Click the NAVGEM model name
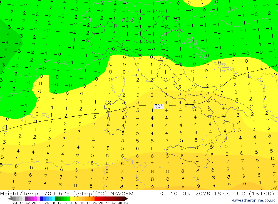This screenshot has width=278, height=204. (x=122, y=193)
